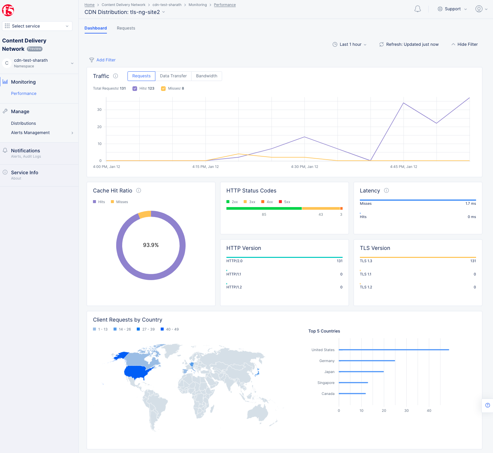Select Bandwidth in the Traffic panel
The height and width of the screenshot is (453, 493).
coord(206,76)
